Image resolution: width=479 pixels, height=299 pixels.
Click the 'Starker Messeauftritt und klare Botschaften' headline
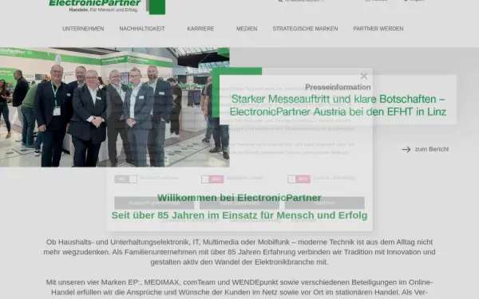click(x=338, y=105)
